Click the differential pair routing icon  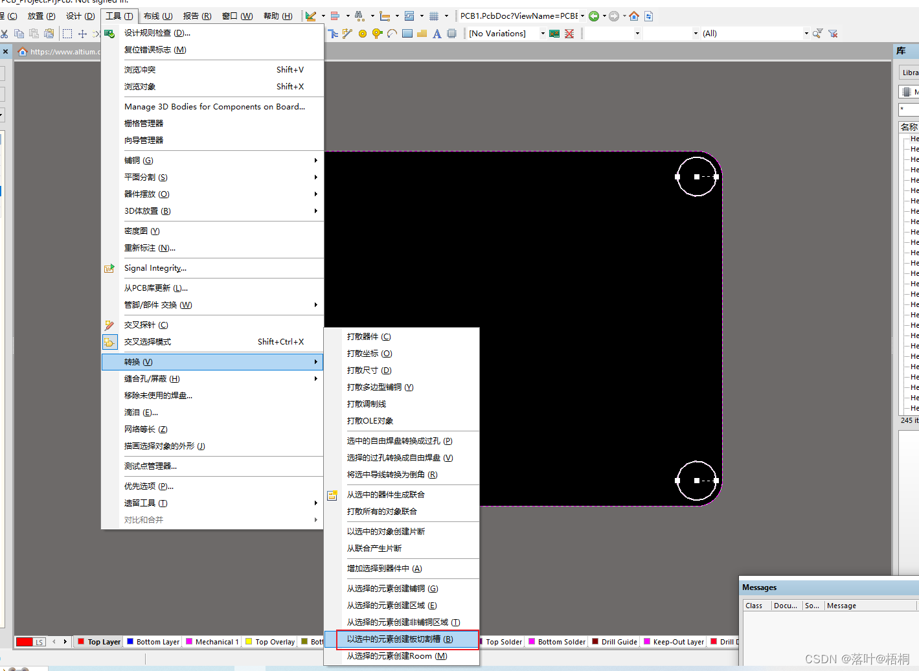tap(347, 34)
